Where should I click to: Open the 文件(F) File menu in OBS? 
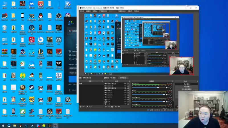[82, 11]
